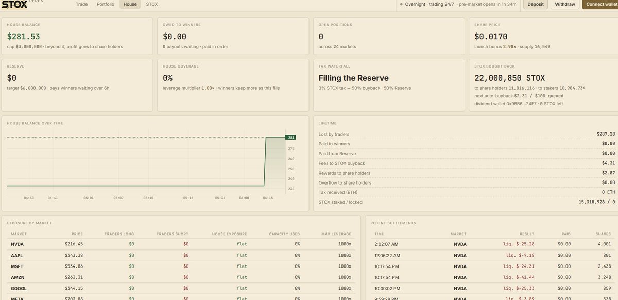Click the Traders Long column header
This screenshot has height=300, width=618.
tap(119, 234)
